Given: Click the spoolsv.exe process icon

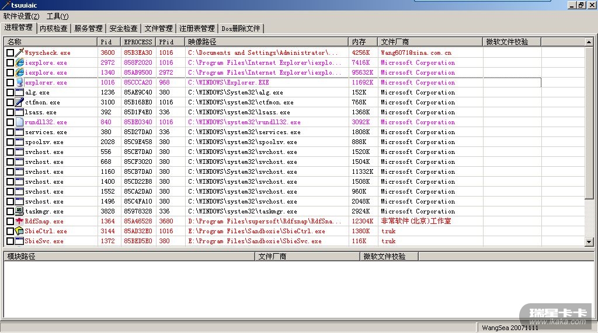Looking at the screenshot, I should point(19,141).
